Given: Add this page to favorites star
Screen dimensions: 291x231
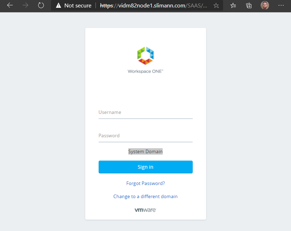Looking at the screenshot, I should pyautogui.click(x=216, y=6).
